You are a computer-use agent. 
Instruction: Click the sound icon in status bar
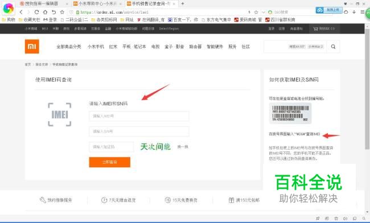click(346, 218)
